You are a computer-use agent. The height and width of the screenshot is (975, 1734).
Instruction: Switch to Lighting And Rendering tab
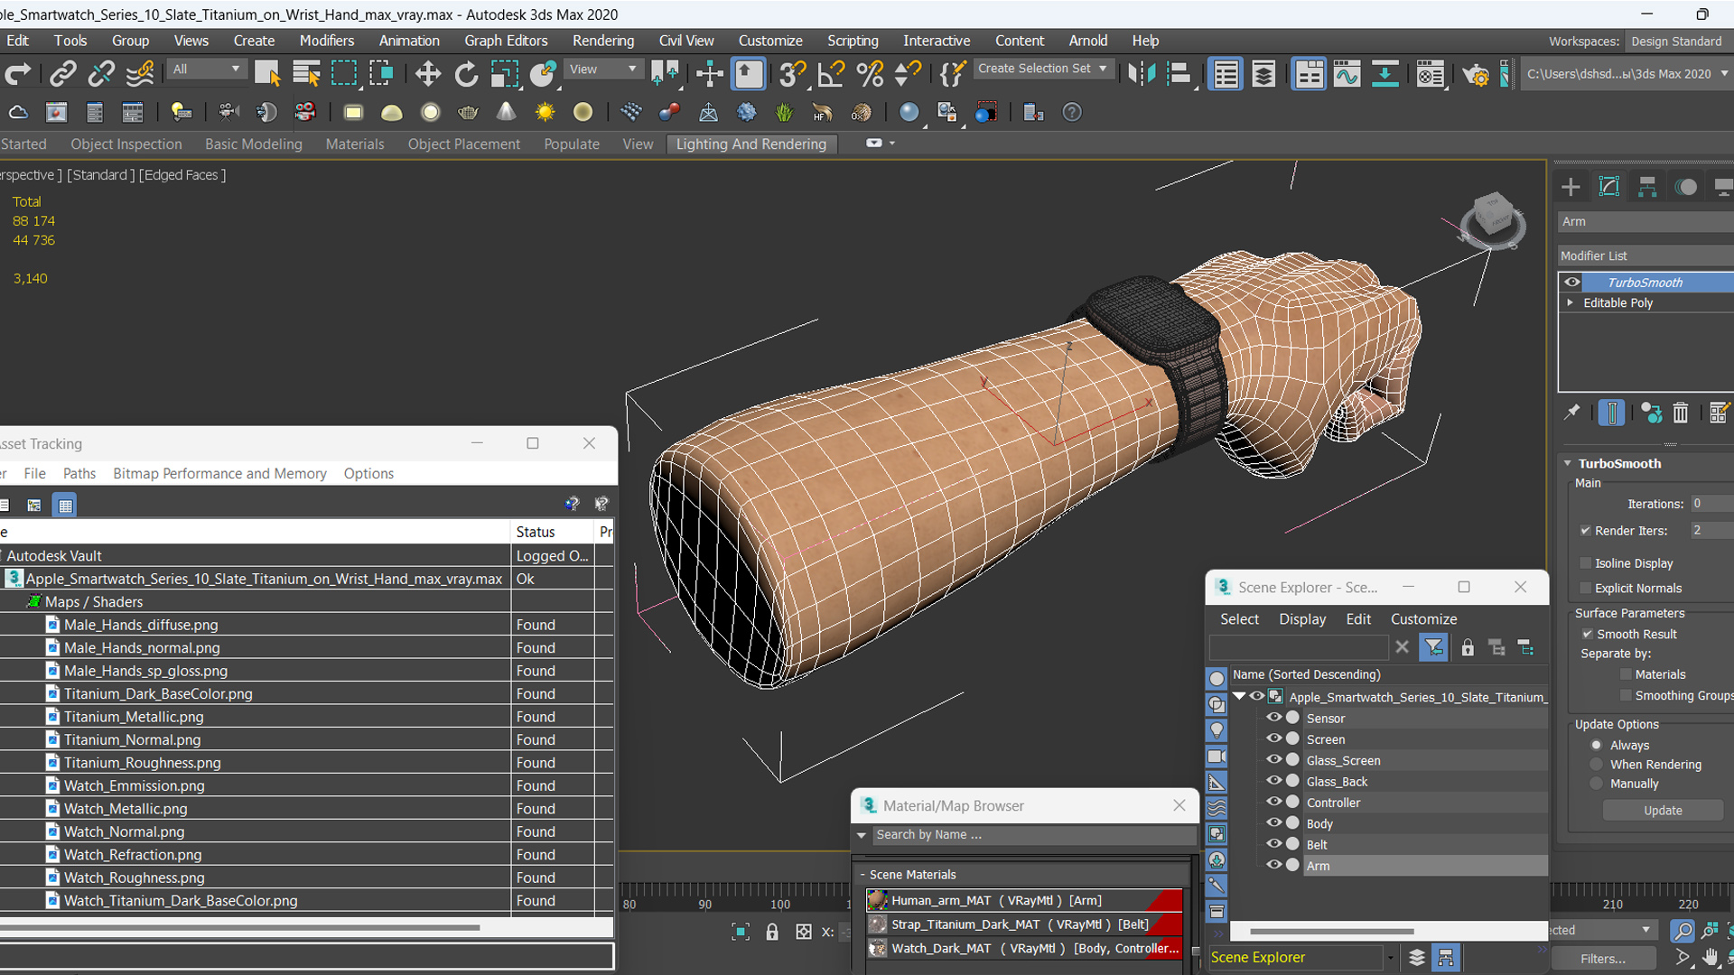pyautogui.click(x=751, y=144)
